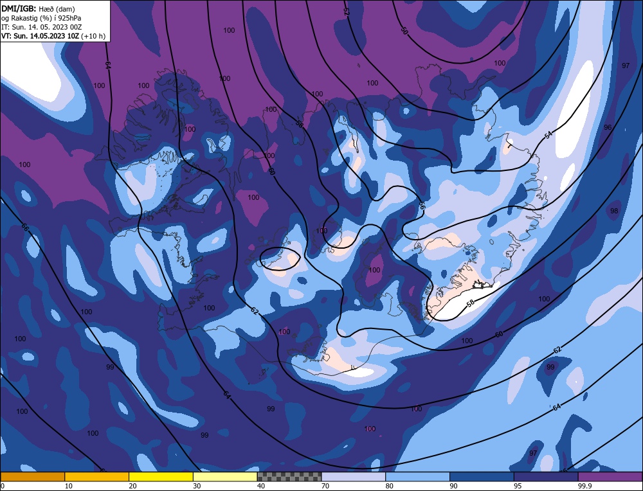Click the '52' contour label
The image size is (643, 491).
pyautogui.click(x=346, y=12)
